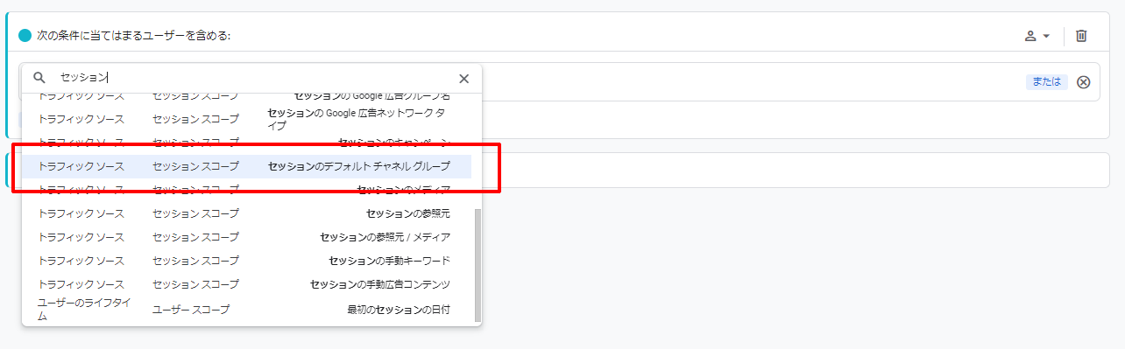Select セッションの手動広告コンテンツ entry
The width and height of the screenshot is (1125, 349).
coord(247,284)
